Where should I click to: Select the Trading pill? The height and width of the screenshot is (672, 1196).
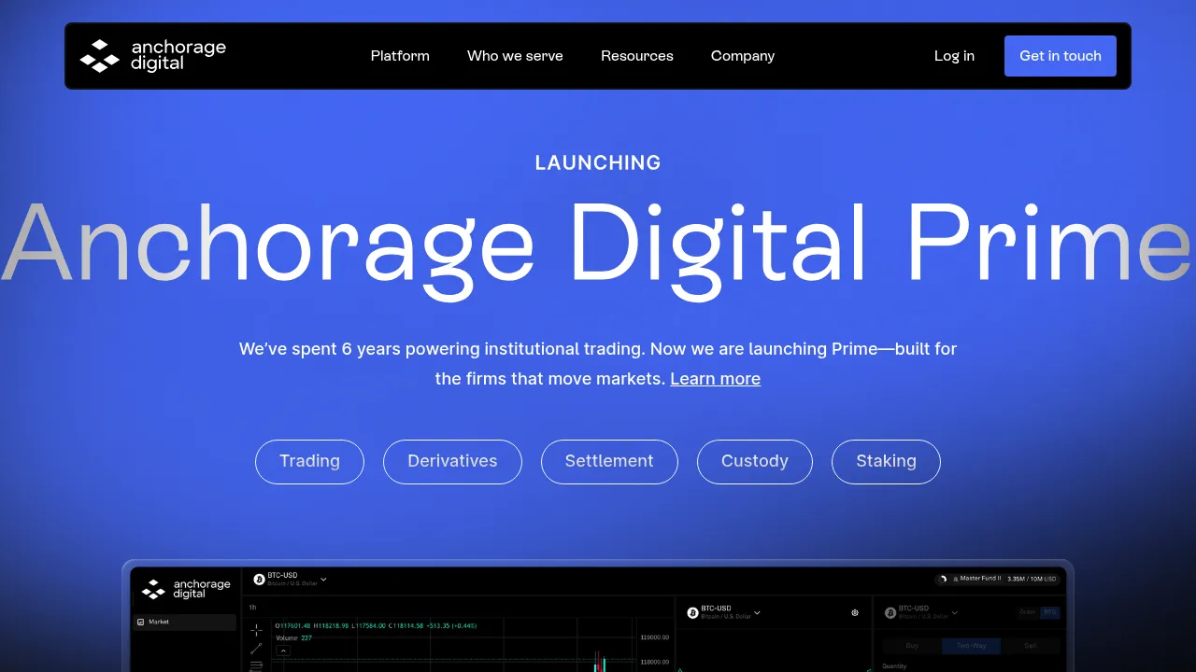pos(309,462)
